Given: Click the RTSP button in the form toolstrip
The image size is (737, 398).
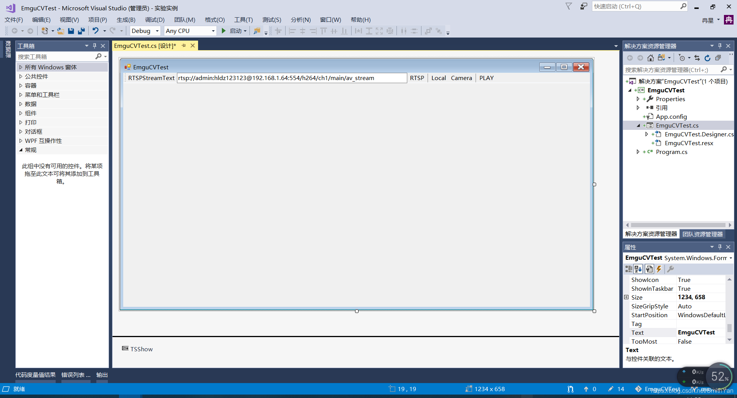Looking at the screenshot, I should [417, 78].
